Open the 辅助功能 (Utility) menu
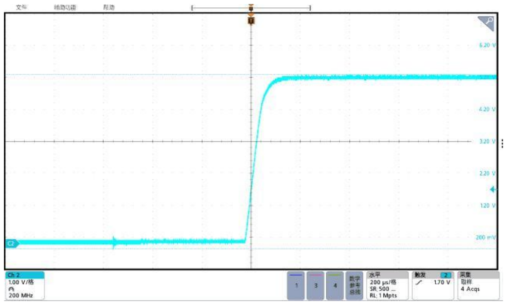 [x=65, y=7]
